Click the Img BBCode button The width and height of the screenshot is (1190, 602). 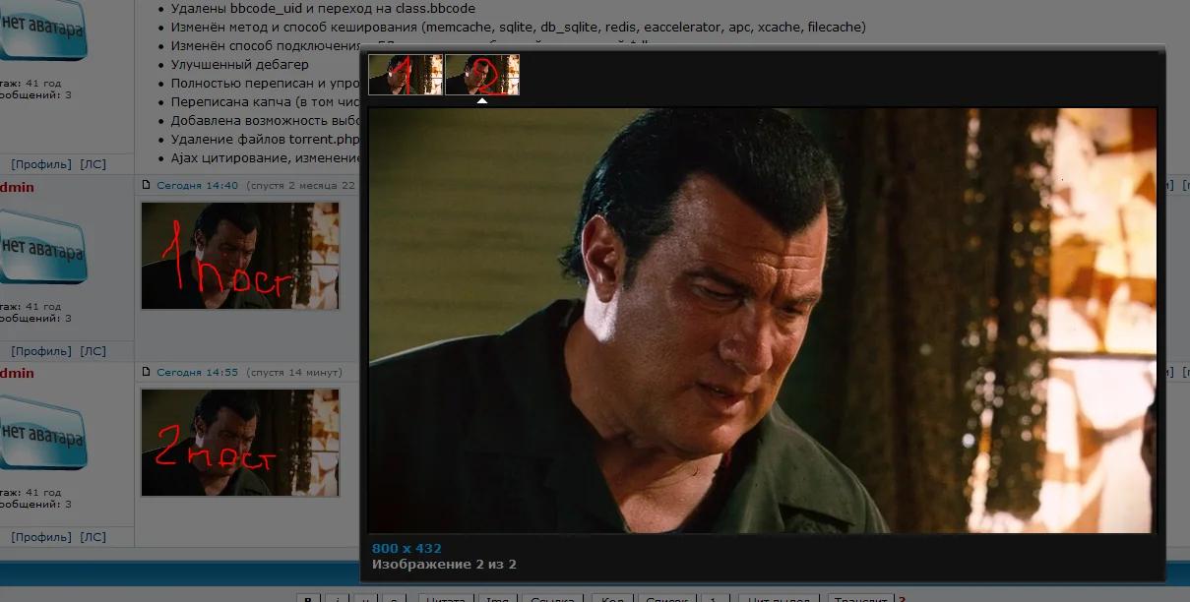495,598
